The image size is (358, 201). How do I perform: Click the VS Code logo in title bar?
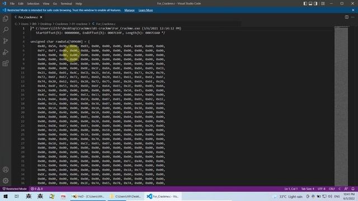click(4, 3)
